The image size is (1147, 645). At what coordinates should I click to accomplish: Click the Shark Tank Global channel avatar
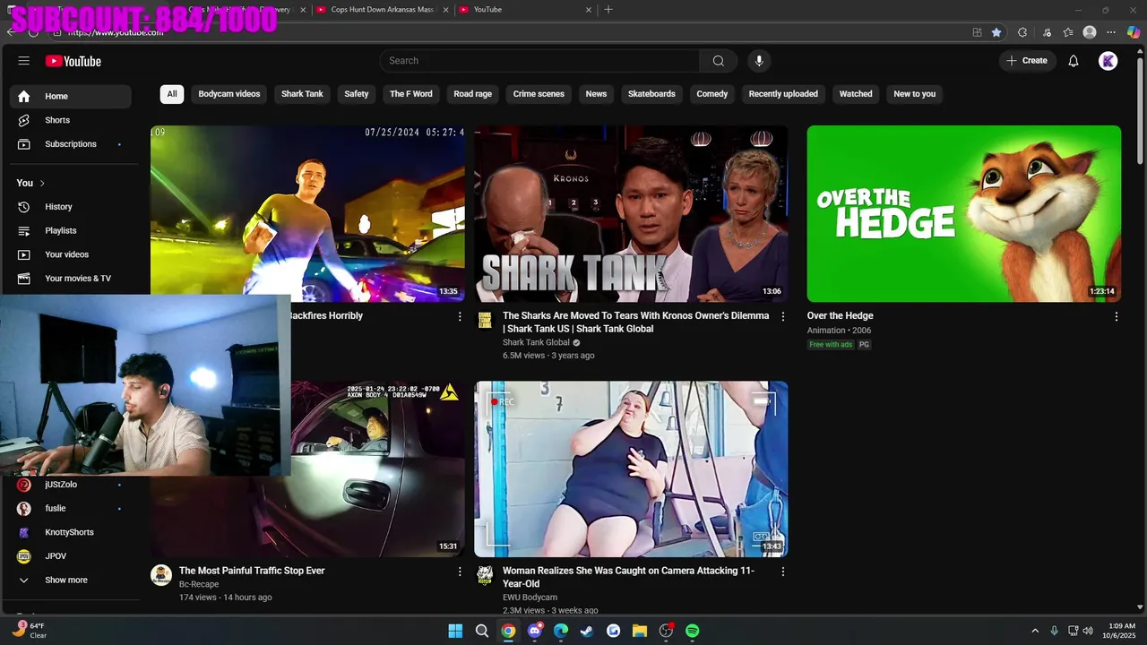pos(485,321)
